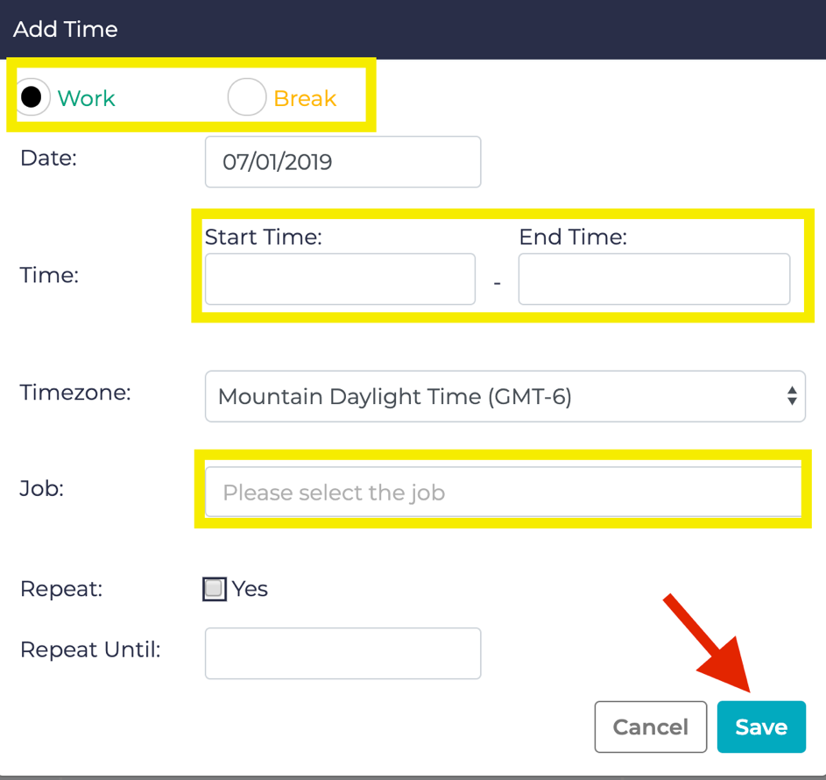Click the Add Time dialog title
Image resolution: width=826 pixels, height=780 pixels.
click(x=66, y=29)
